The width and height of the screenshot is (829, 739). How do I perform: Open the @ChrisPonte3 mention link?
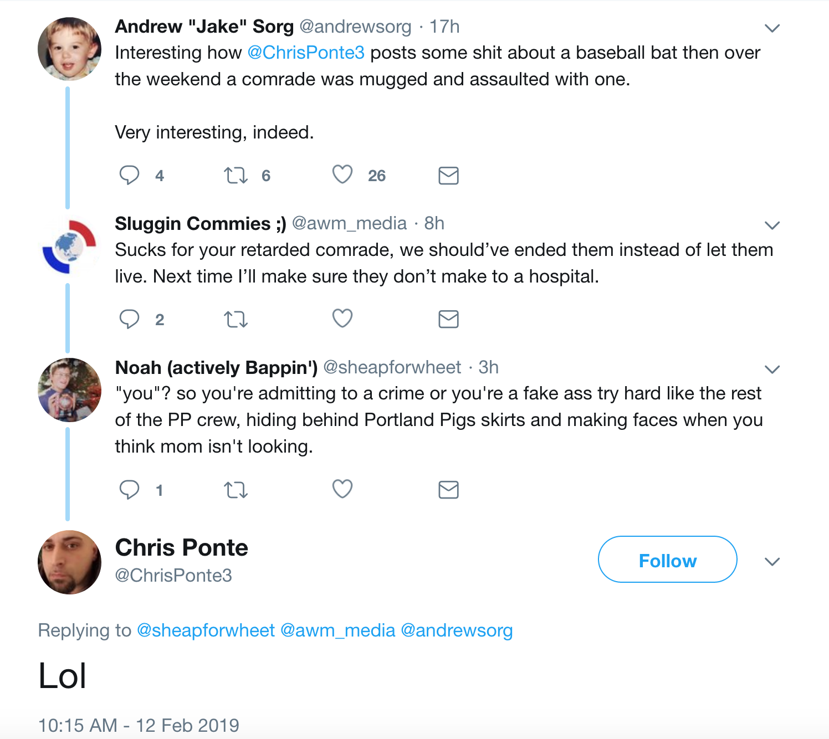306,53
